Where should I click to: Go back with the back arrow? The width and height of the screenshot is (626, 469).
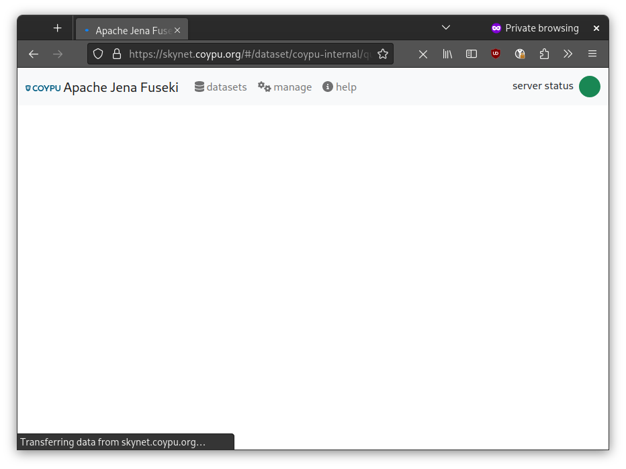tap(34, 54)
